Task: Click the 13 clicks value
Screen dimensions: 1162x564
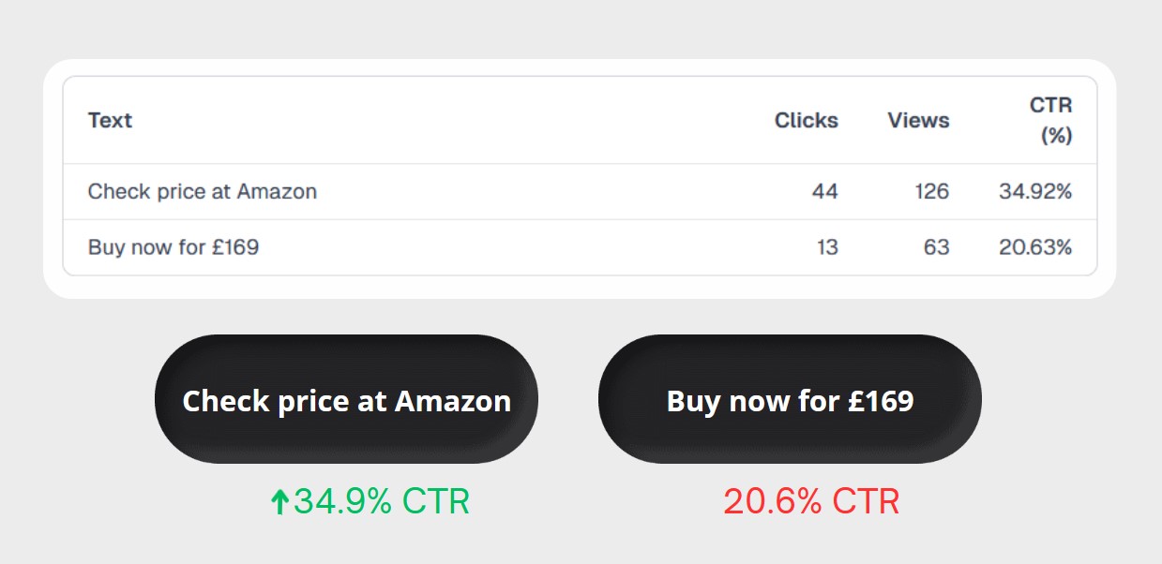Action: pyautogui.click(x=827, y=247)
